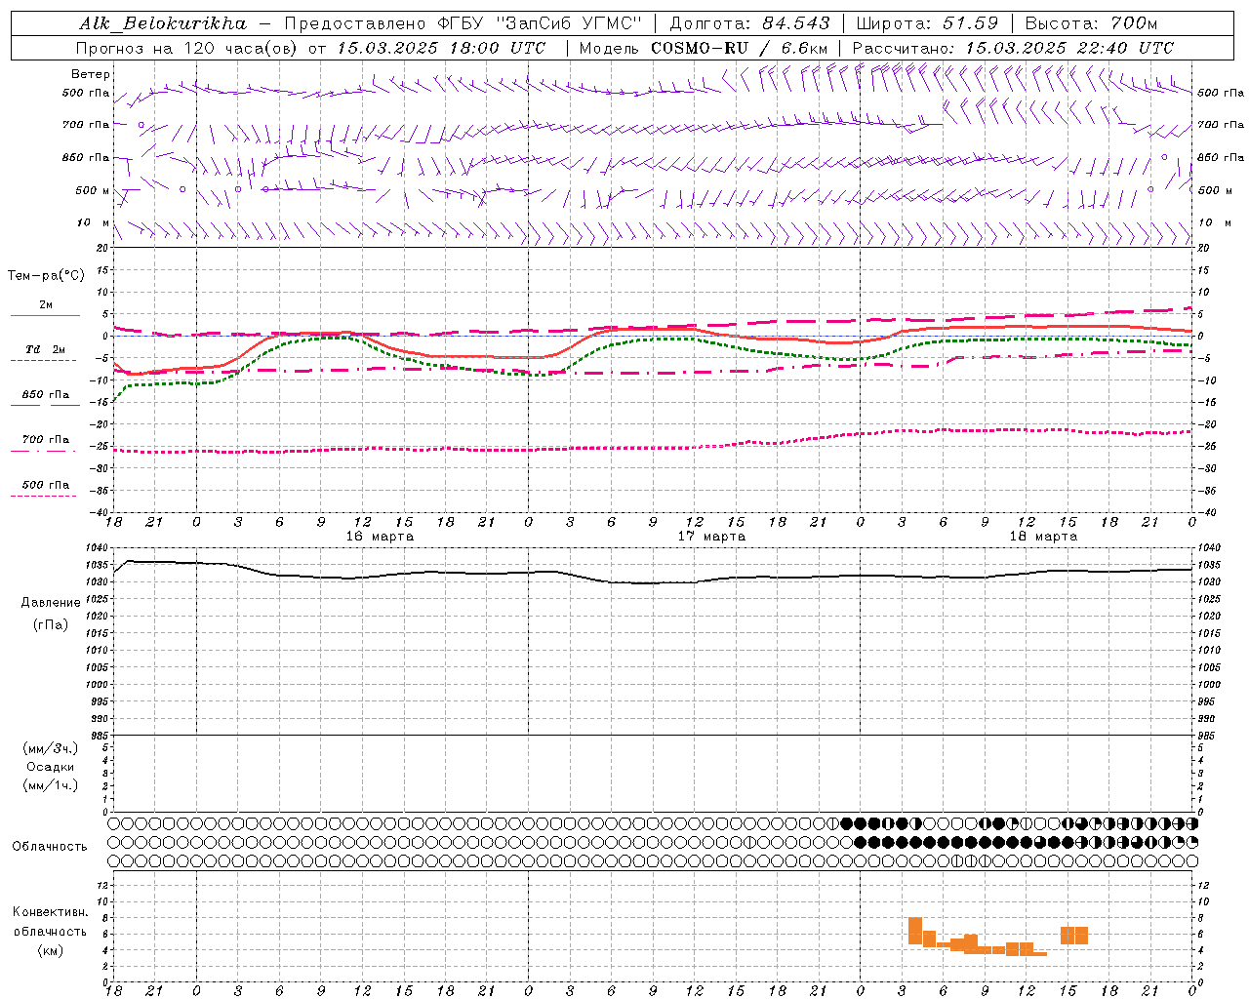Click the '(км)' unit under convective cloud label

click(x=51, y=950)
